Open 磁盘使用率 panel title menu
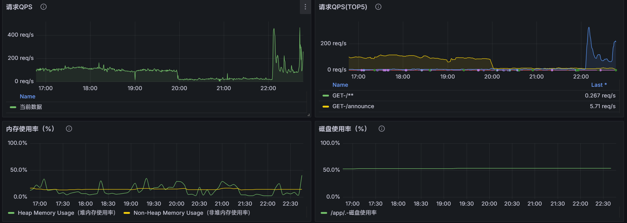The image size is (627, 223). point(343,129)
